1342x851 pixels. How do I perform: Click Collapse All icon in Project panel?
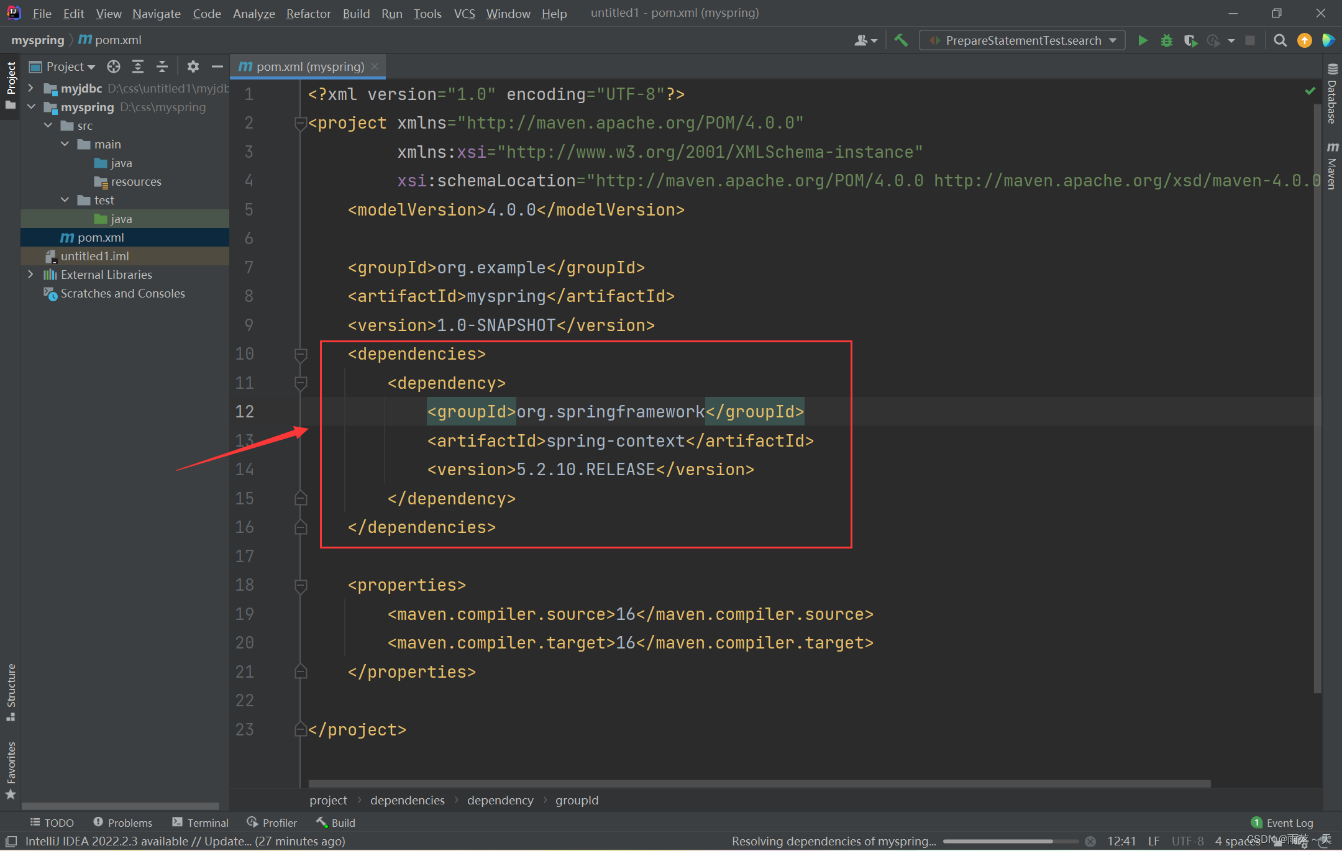coord(162,66)
